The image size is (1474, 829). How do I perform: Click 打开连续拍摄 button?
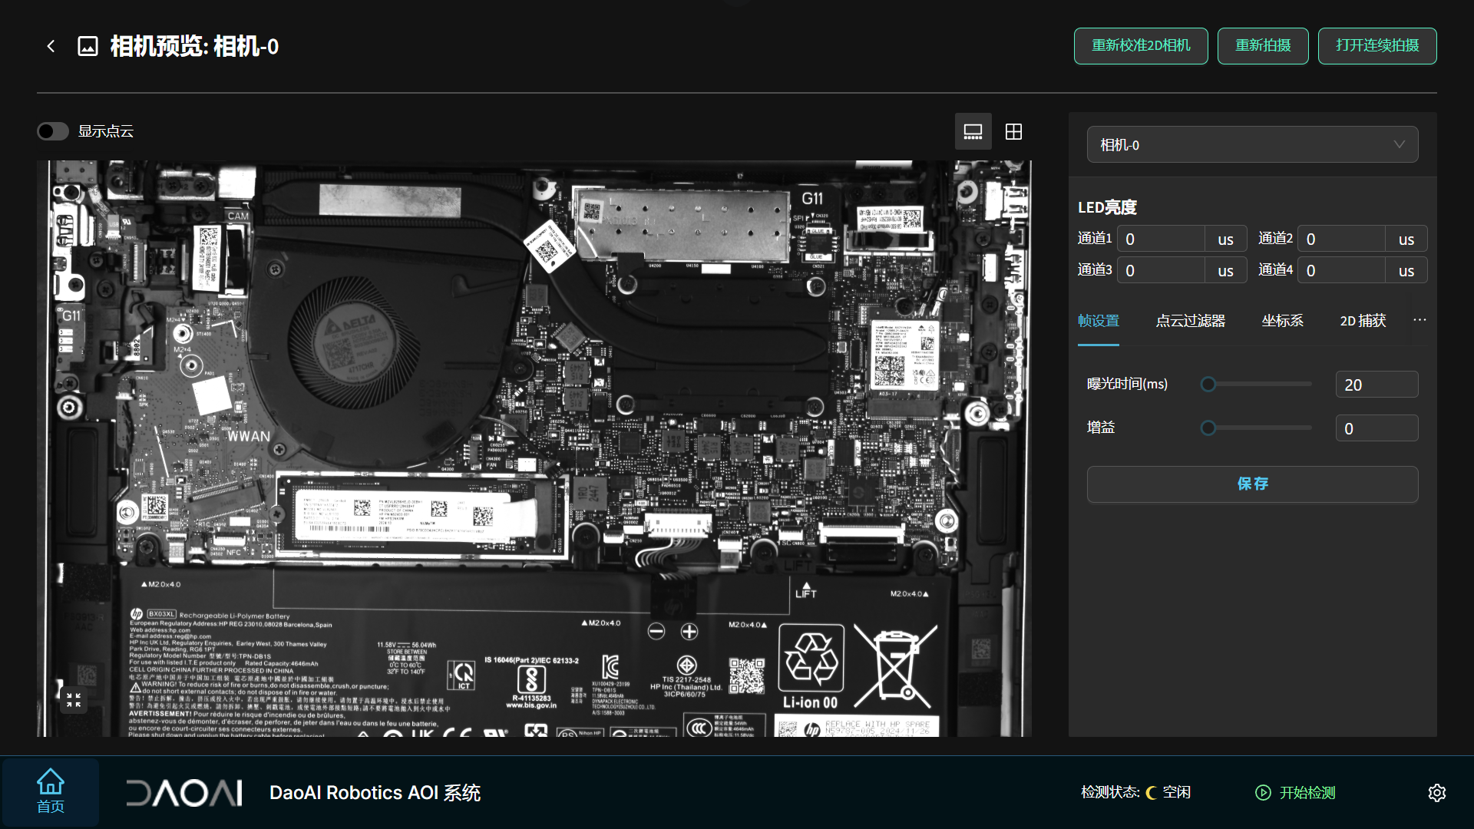tap(1377, 46)
